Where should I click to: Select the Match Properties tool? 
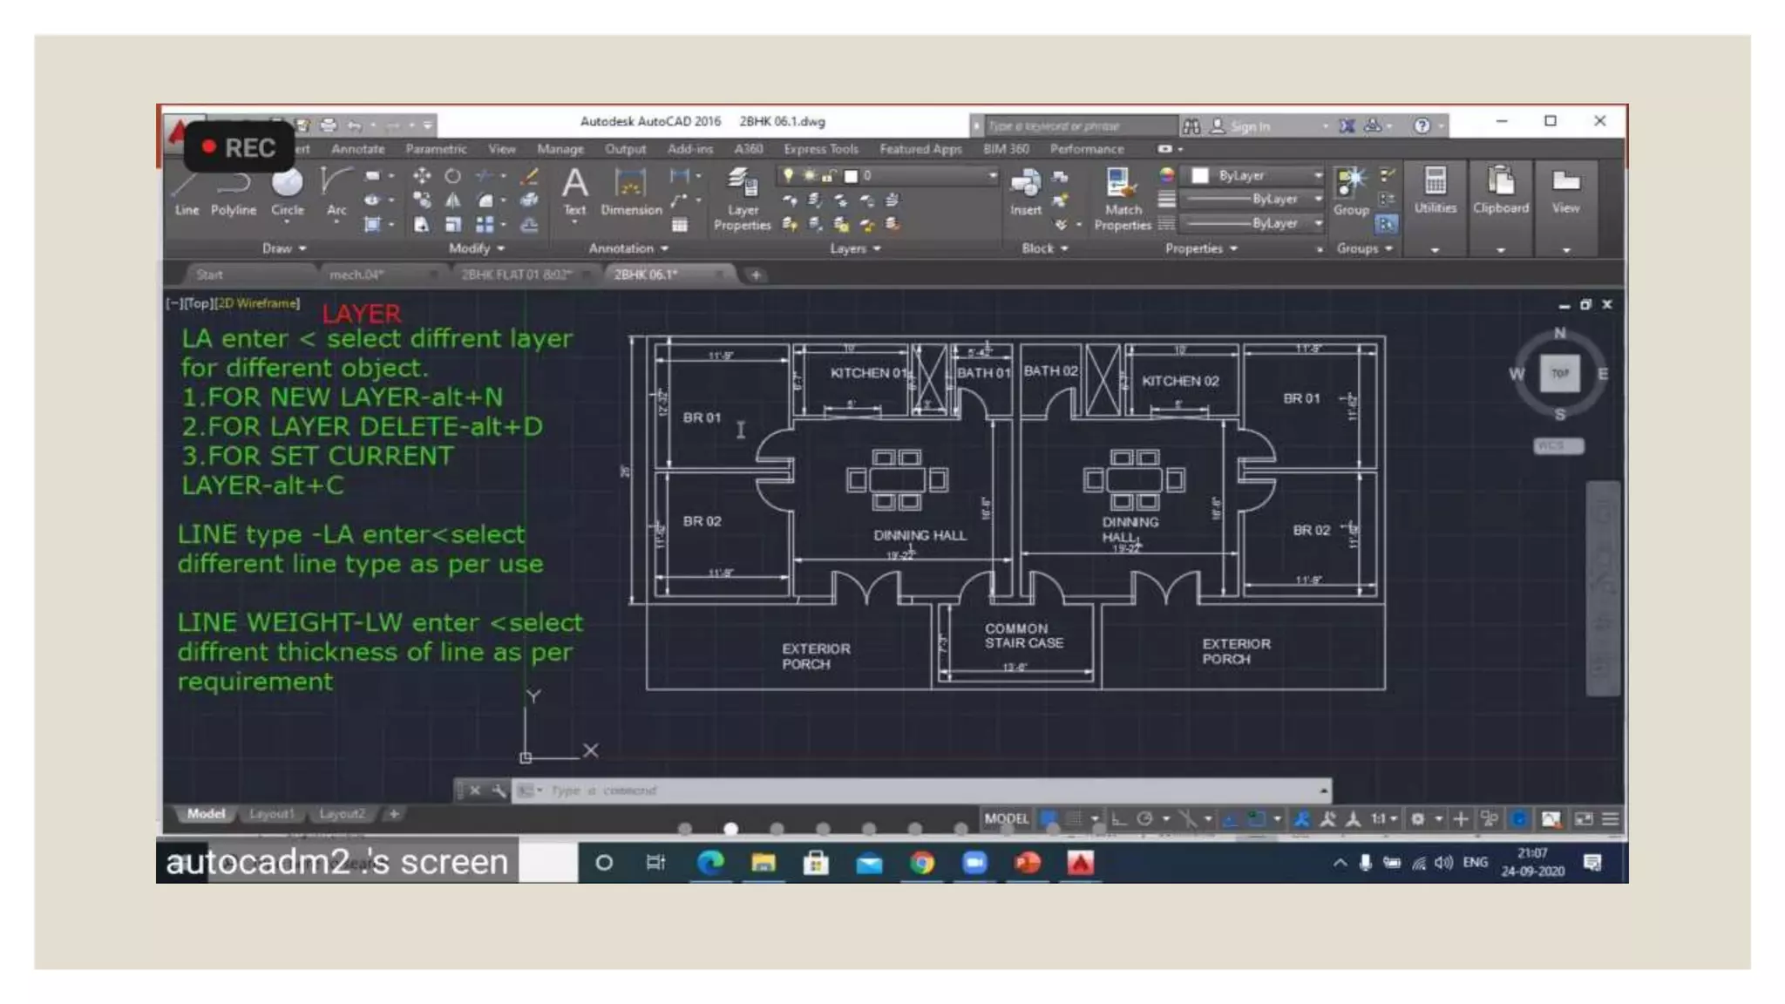click(x=1123, y=199)
